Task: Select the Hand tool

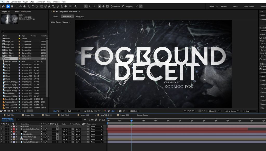Action: pyautogui.click(x=12, y=6)
